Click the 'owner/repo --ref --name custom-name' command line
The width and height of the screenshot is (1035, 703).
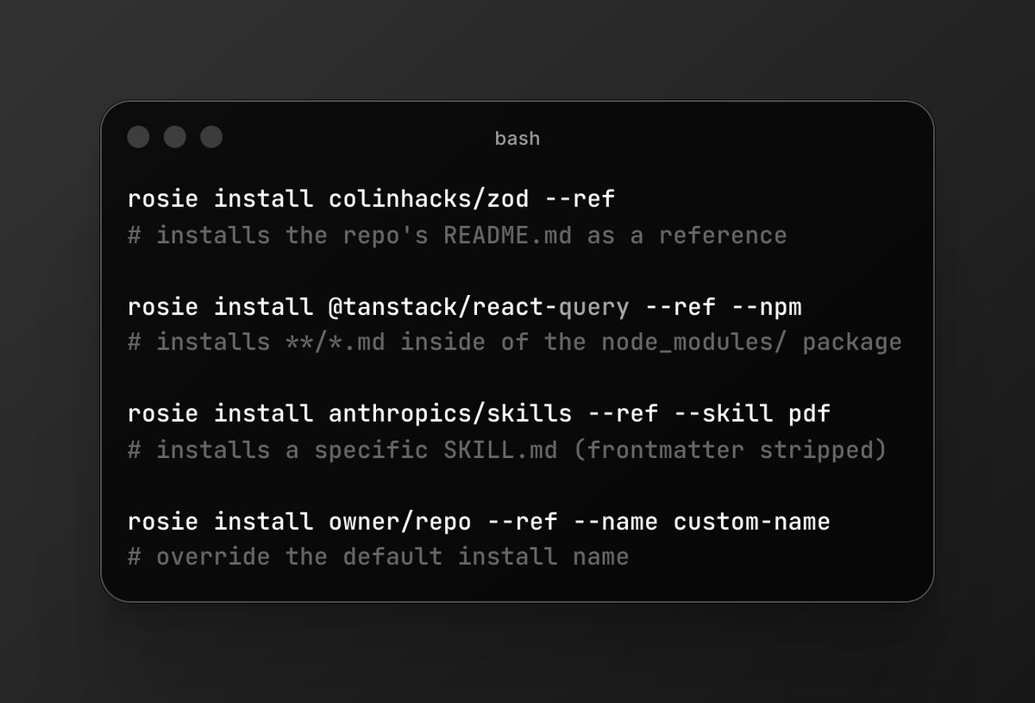point(479,522)
